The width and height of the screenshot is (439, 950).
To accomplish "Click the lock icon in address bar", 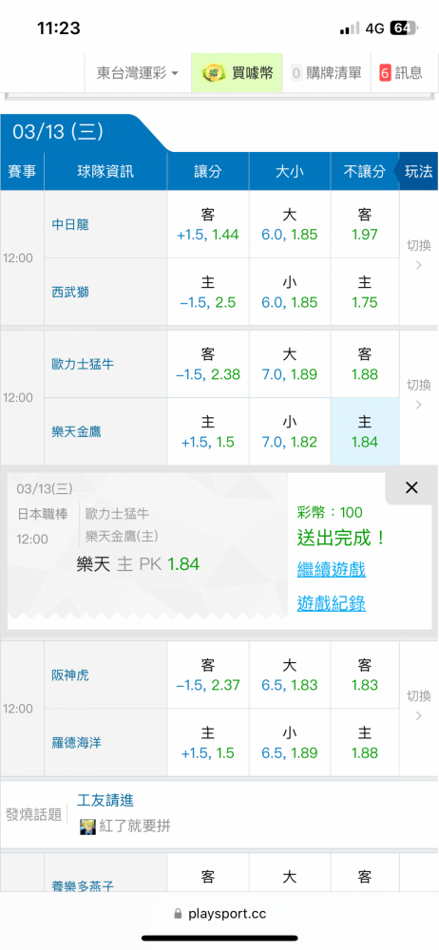I will pyautogui.click(x=178, y=914).
